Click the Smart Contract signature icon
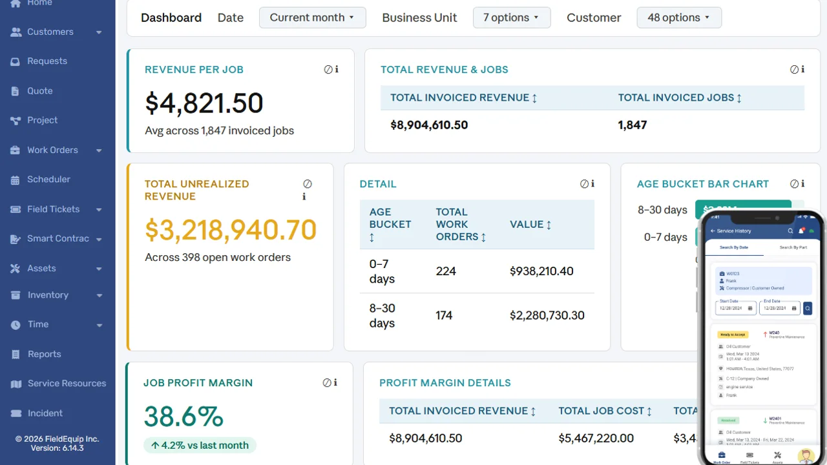827x465 pixels. [x=16, y=239]
